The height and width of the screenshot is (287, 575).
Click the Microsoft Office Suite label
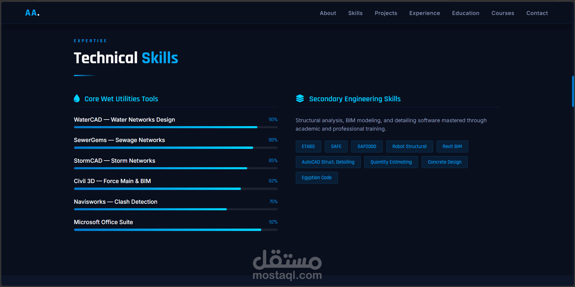(103, 222)
